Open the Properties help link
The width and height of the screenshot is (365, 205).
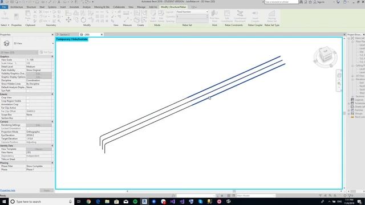tap(7, 190)
